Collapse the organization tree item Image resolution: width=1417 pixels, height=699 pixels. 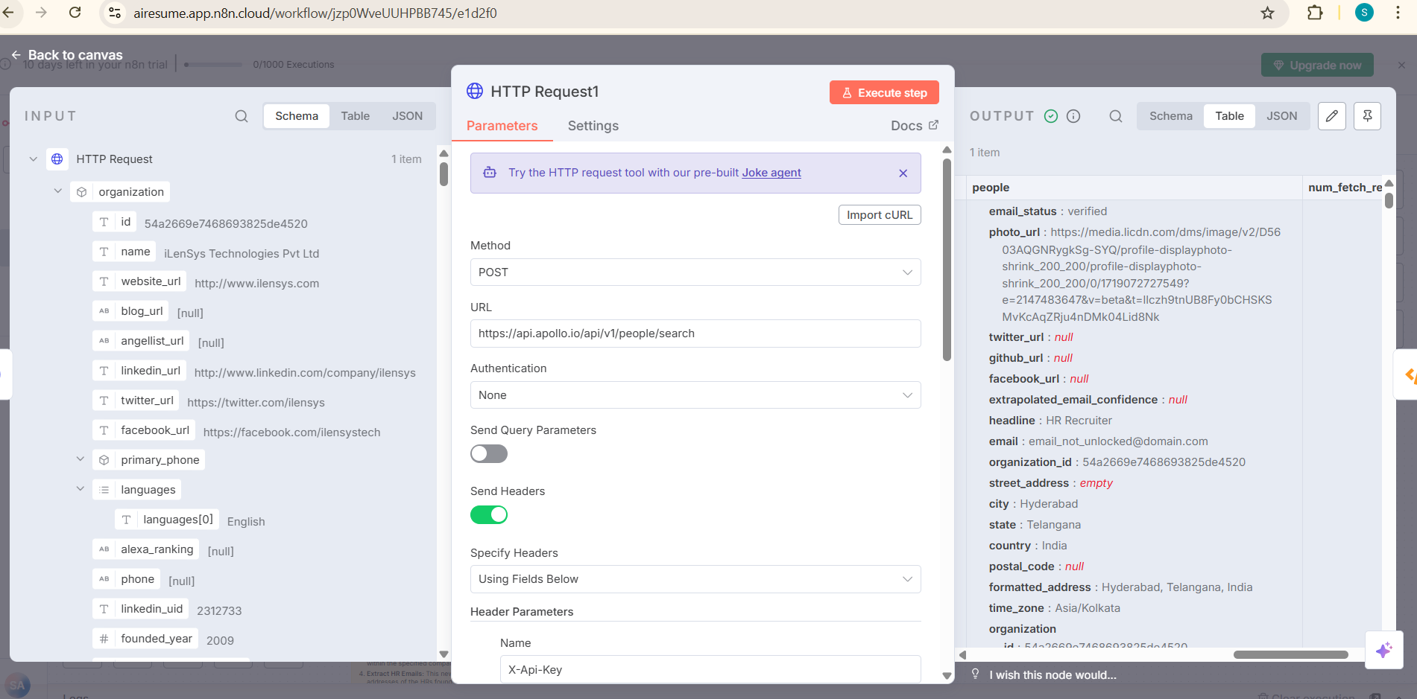tap(57, 191)
